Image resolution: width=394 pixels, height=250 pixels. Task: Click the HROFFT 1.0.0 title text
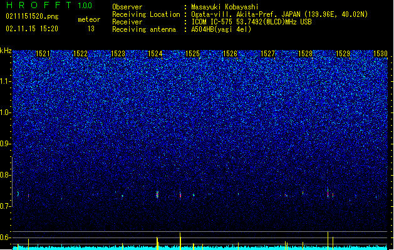(x=49, y=5)
